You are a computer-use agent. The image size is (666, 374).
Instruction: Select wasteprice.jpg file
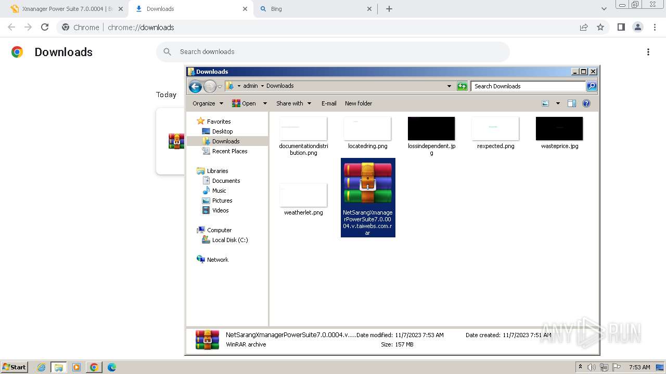[x=559, y=133]
